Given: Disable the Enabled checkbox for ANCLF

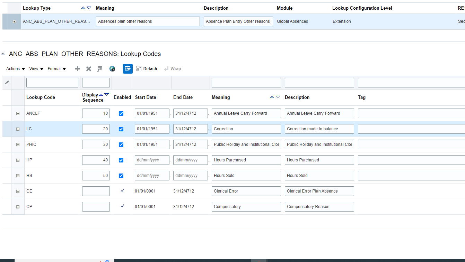Looking at the screenshot, I should click(121, 113).
